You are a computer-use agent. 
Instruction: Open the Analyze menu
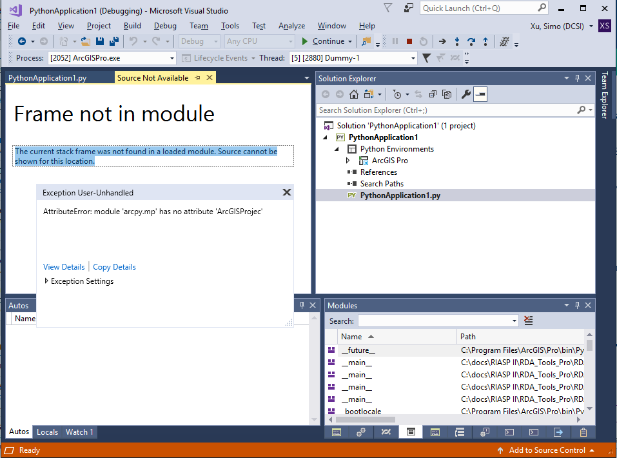pyautogui.click(x=291, y=26)
